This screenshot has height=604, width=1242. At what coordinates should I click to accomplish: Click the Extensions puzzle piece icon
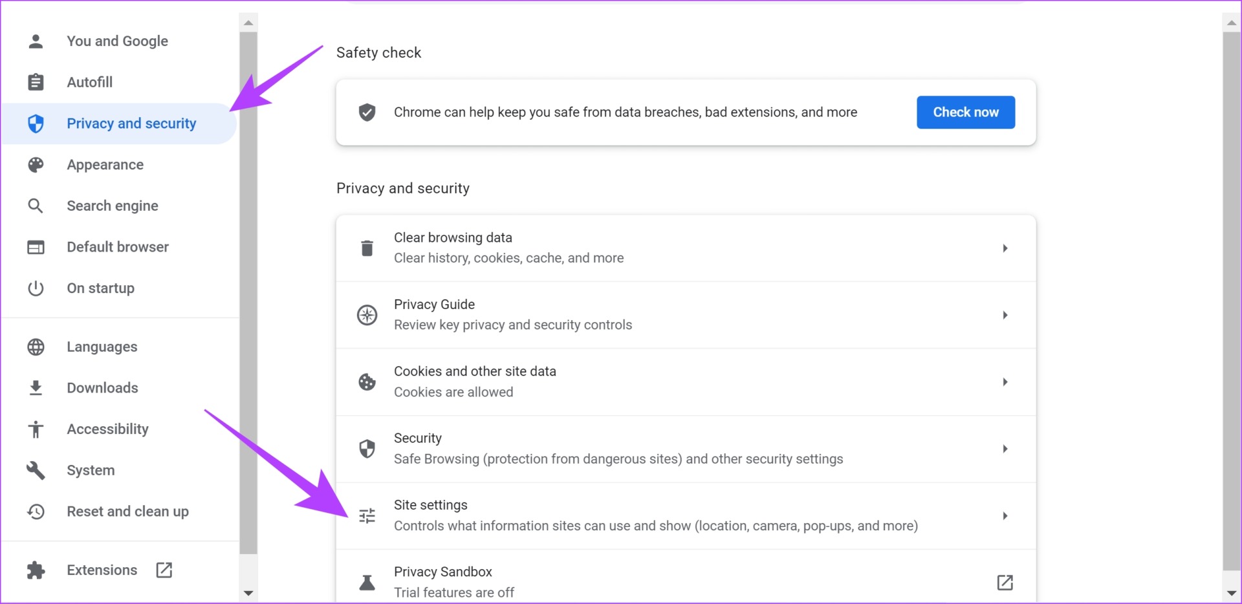[x=36, y=570]
